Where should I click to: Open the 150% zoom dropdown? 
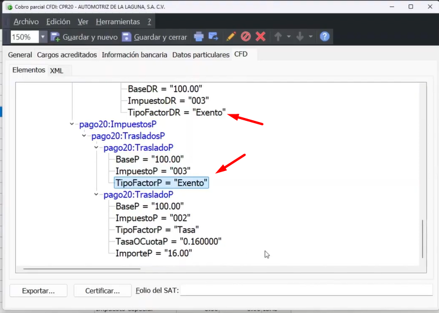[x=43, y=37]
